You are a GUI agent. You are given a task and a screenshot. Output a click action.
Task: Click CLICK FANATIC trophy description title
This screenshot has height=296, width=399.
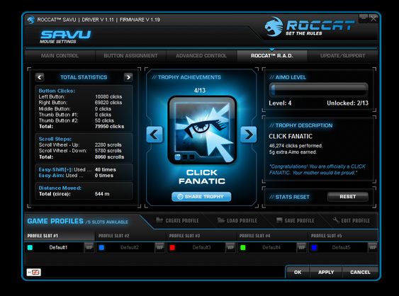point(291,136)
